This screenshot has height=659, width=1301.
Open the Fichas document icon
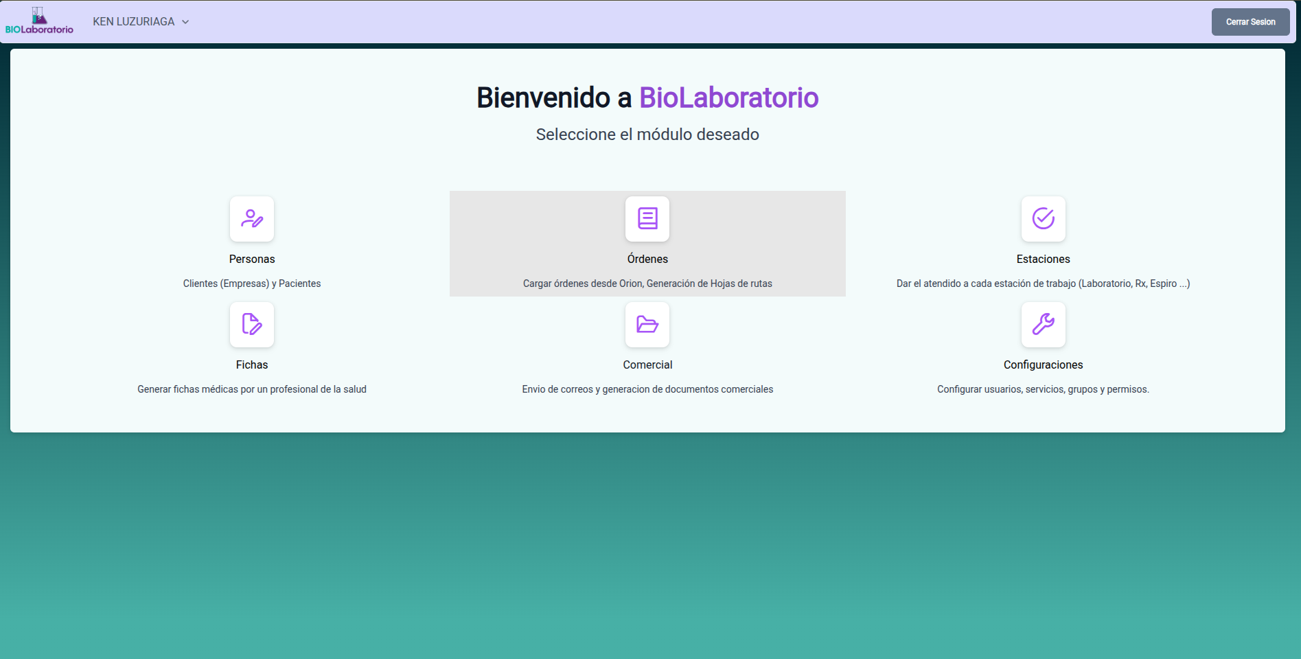(251, 325)
